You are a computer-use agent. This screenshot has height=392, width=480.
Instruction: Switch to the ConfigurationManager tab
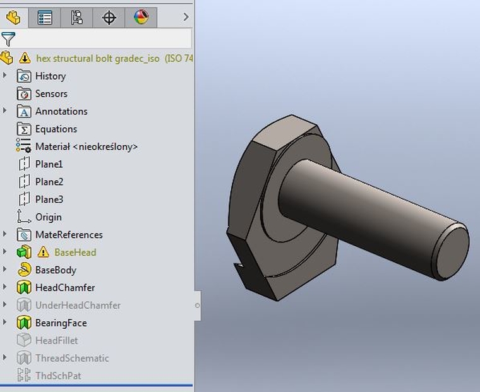76,18
